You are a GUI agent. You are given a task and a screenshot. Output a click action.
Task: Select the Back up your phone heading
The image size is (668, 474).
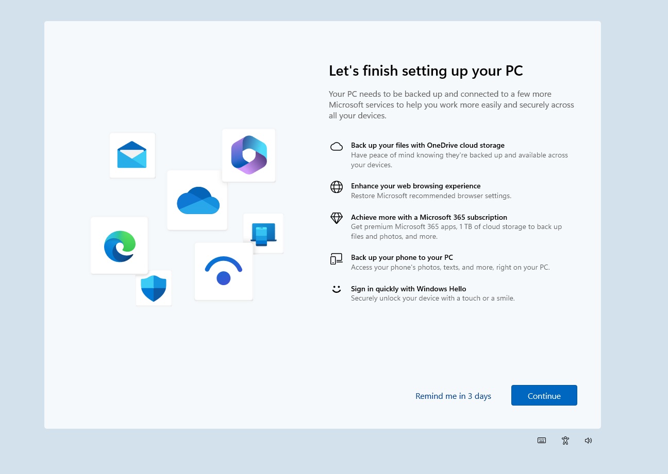tap(402, 257)
